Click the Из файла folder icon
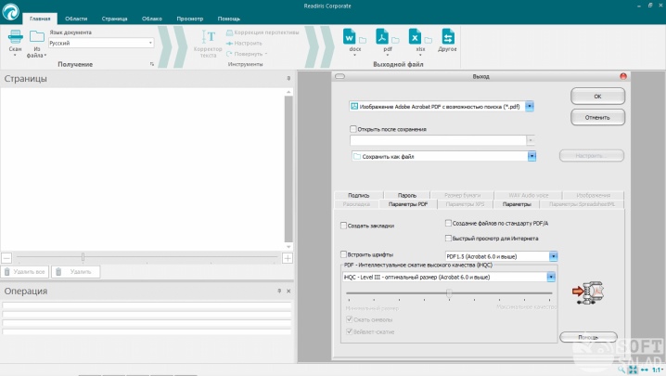Viewport: 666px width, 376px height. (36, 36)
